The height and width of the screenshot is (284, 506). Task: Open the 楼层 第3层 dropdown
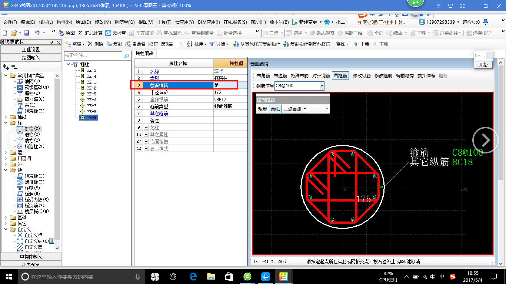point(181,44)
